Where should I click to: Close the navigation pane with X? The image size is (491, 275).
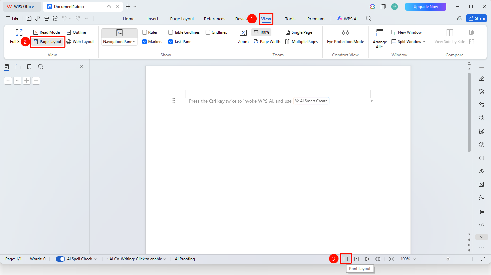(x=81, y=67)
